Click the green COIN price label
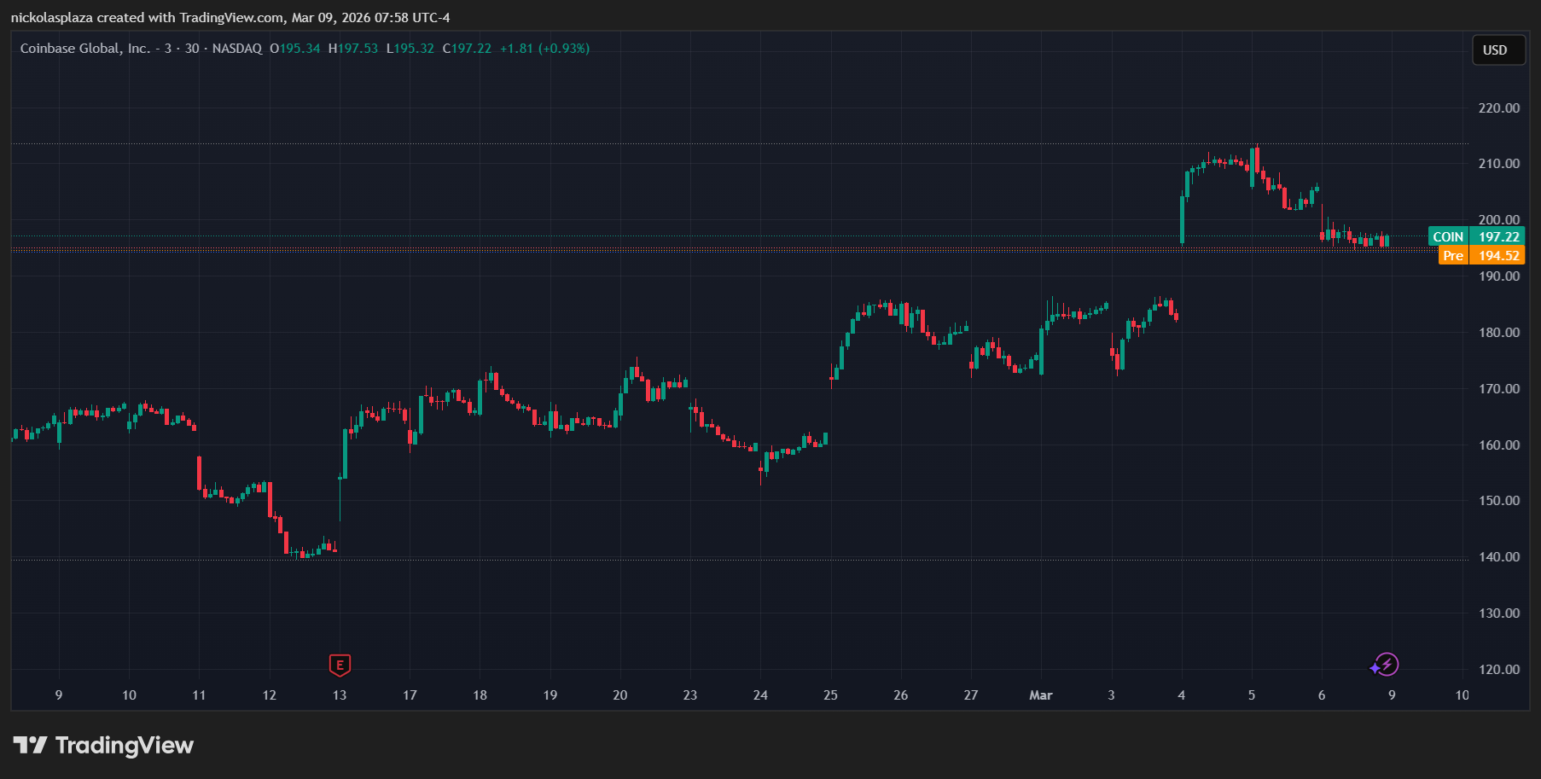1541x779 pixels. click(x=1476, y=236)
